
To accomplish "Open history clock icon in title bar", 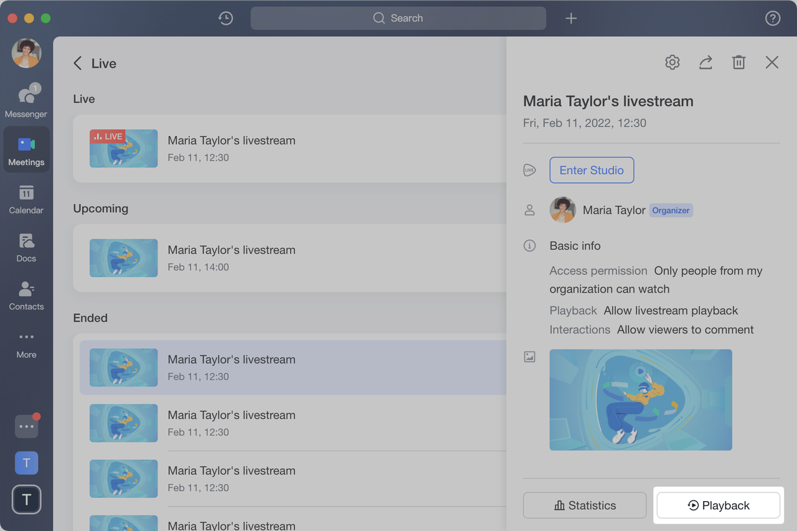I will [x=225, y=18].
